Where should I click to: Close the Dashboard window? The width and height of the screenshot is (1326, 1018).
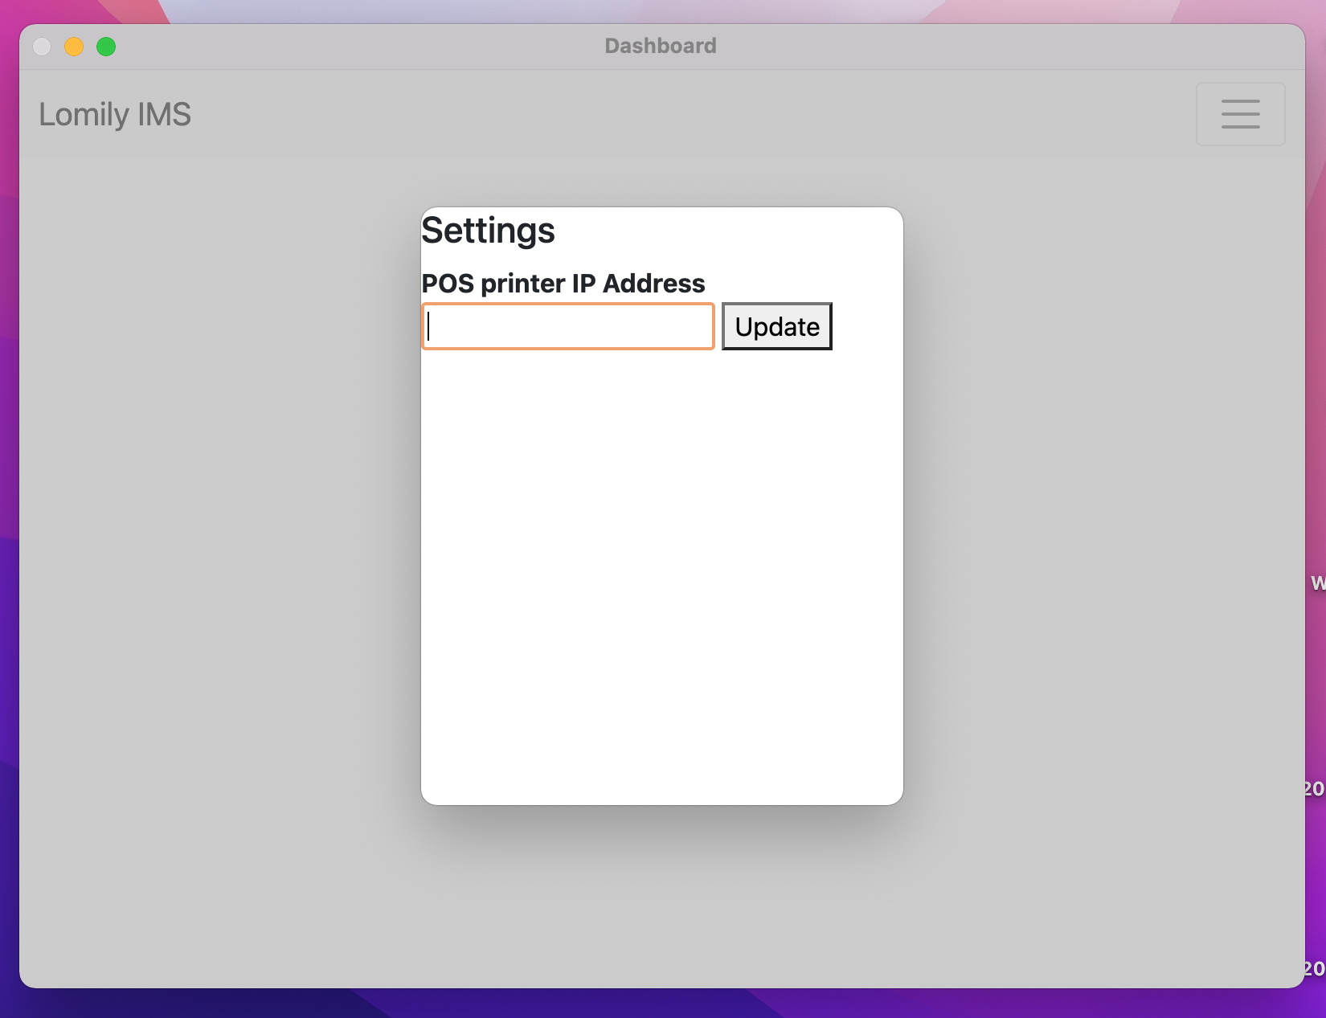click(41, 47)
